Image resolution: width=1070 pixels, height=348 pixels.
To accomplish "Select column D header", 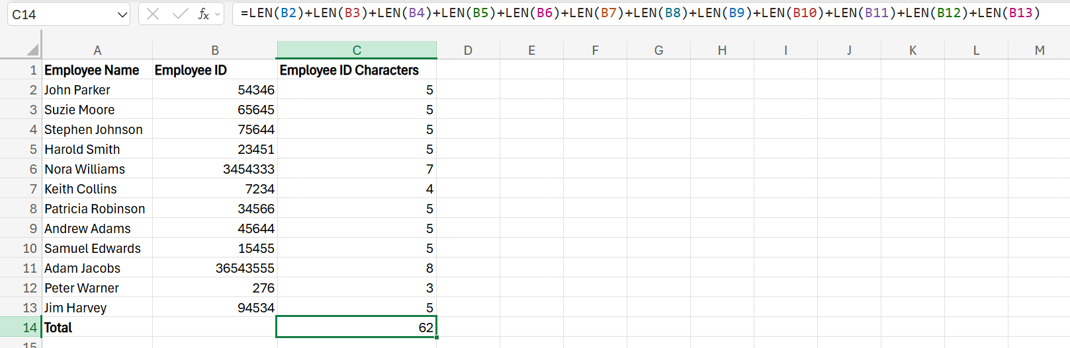I will tap(468, 50).
